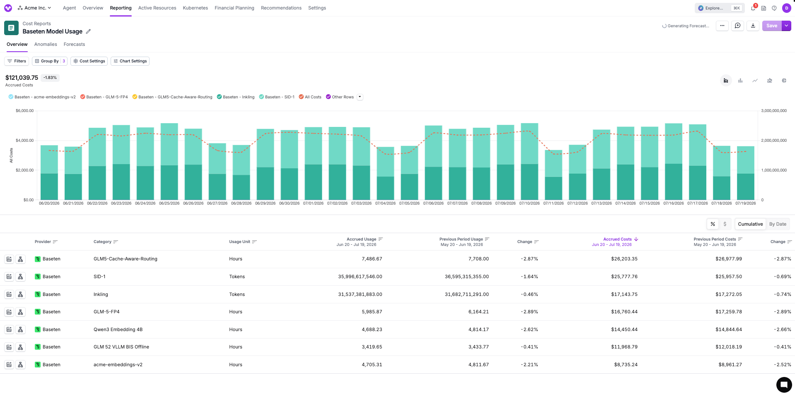Open Accrued Usage column menu
This screenshot has width=795, height=396.
380,239
